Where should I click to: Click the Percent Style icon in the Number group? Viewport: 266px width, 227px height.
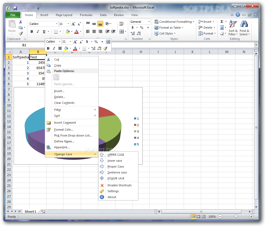(x=142, y=28)
